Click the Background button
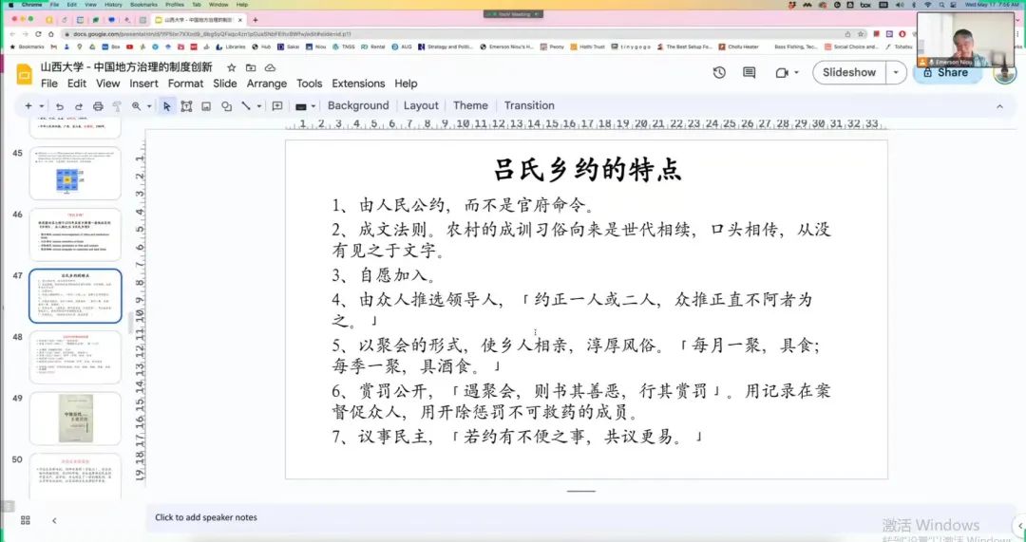The image size is (1026, 542). [358, 106]
